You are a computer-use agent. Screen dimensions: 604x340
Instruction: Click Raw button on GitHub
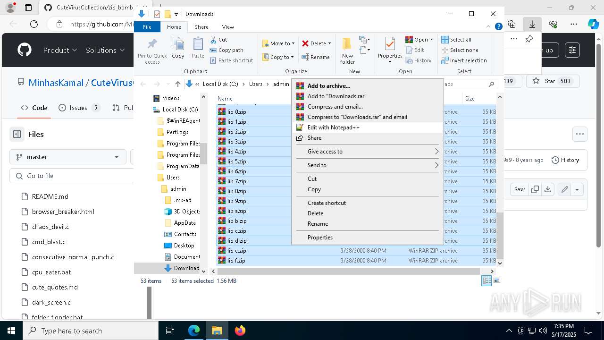(520, 189)
